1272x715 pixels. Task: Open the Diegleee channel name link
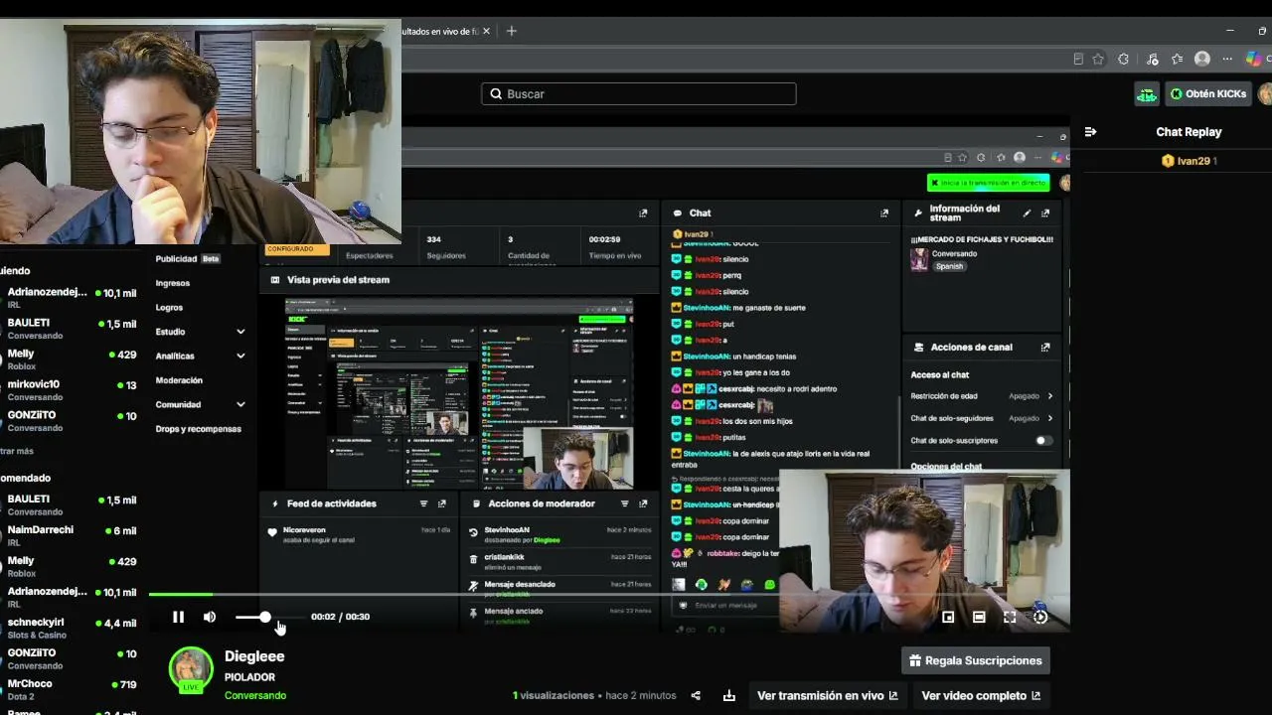254,656
